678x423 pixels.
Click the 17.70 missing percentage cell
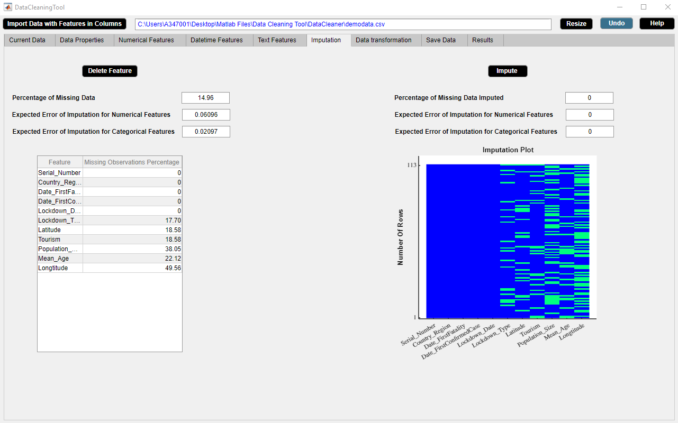pyautogui.click(x=132, y=220)
